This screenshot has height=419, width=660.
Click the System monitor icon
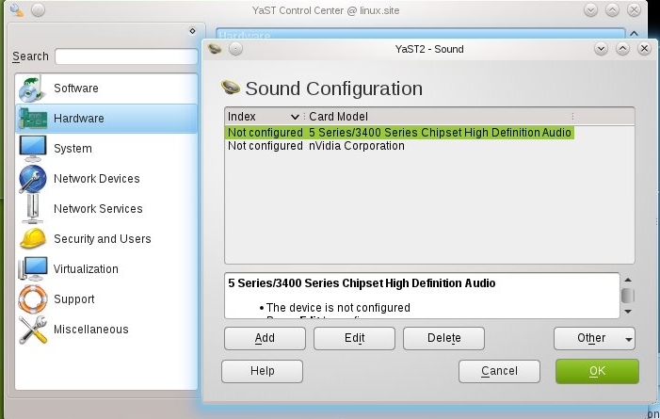point(32,149)
